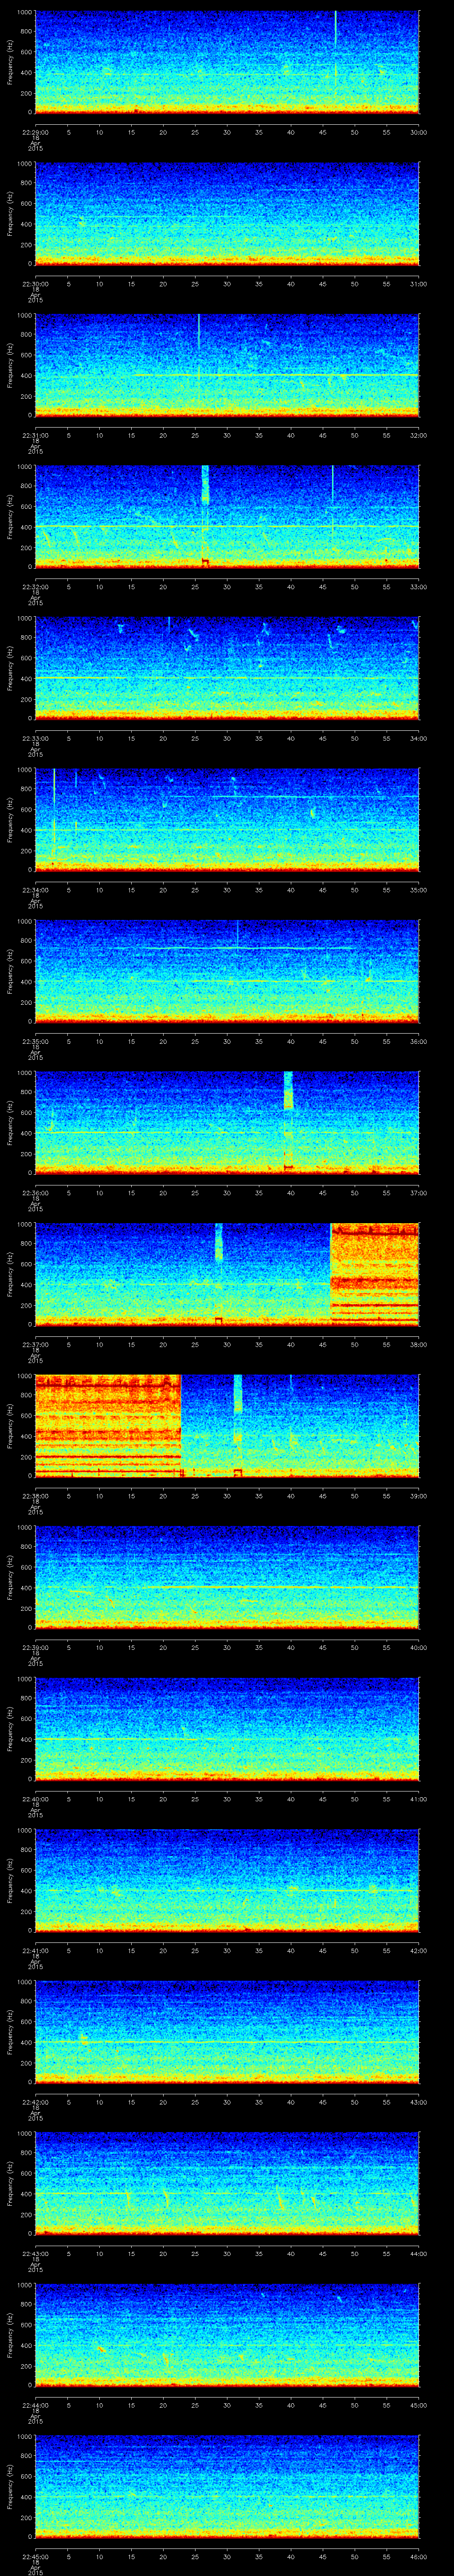
Task: Click the 22:40:00 start time label
Action: click(x=35, y=1799)
